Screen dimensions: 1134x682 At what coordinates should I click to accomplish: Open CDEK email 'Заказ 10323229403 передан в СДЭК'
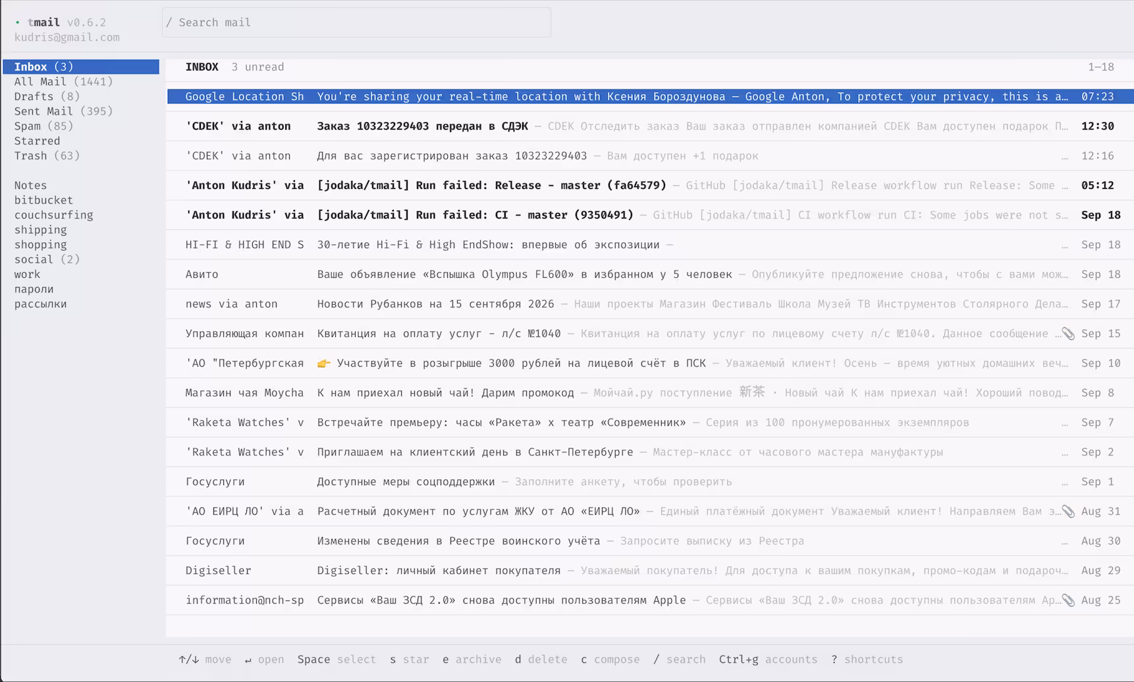(650, 126)
